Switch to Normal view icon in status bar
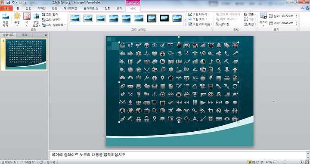 click(249, 162)
